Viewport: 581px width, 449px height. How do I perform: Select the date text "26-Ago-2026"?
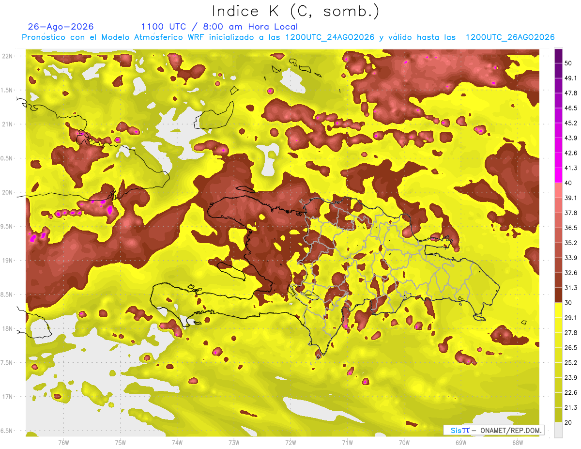click(x=61, y=27)
